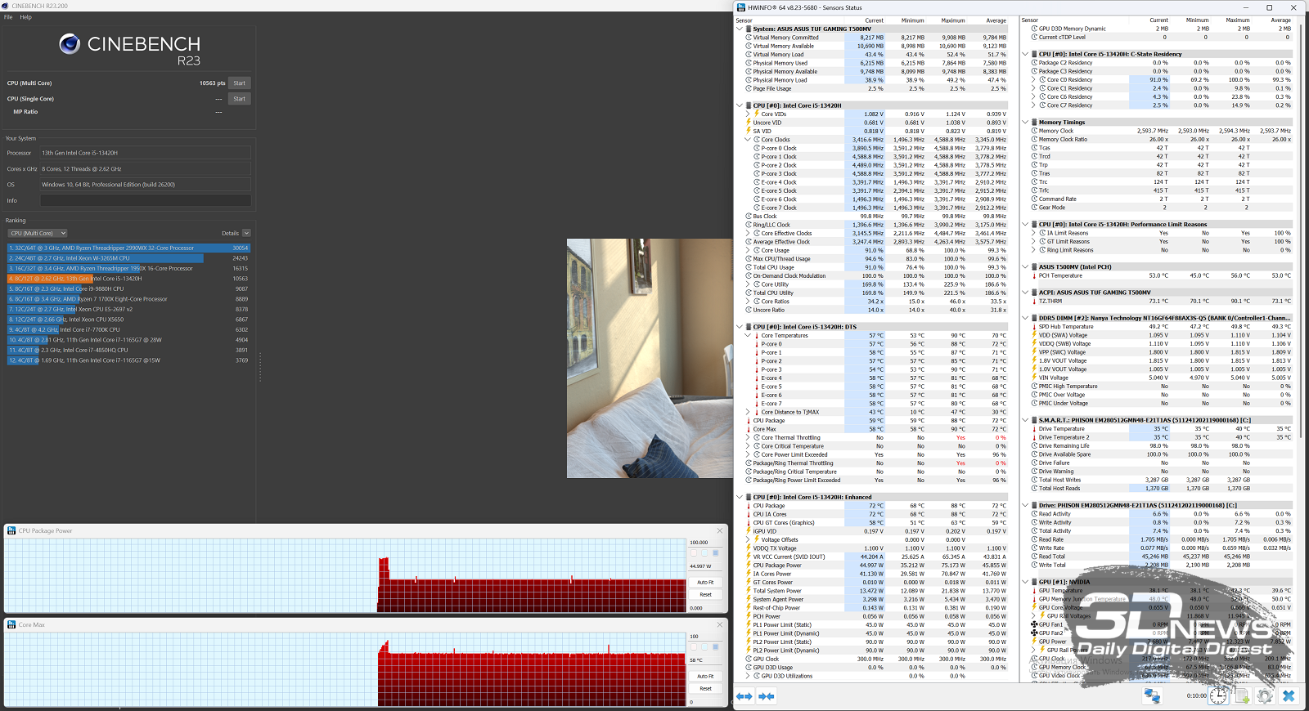Collapse the CPU [#0] Intel Core i5-13420H DTS group
The image size is (1309, 711).
tap(740, 327)
